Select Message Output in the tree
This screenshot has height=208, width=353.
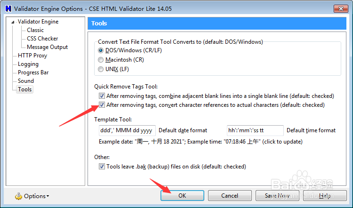(x=47, y=47)
